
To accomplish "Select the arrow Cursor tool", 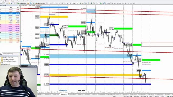I will click(x=48, y=4).
